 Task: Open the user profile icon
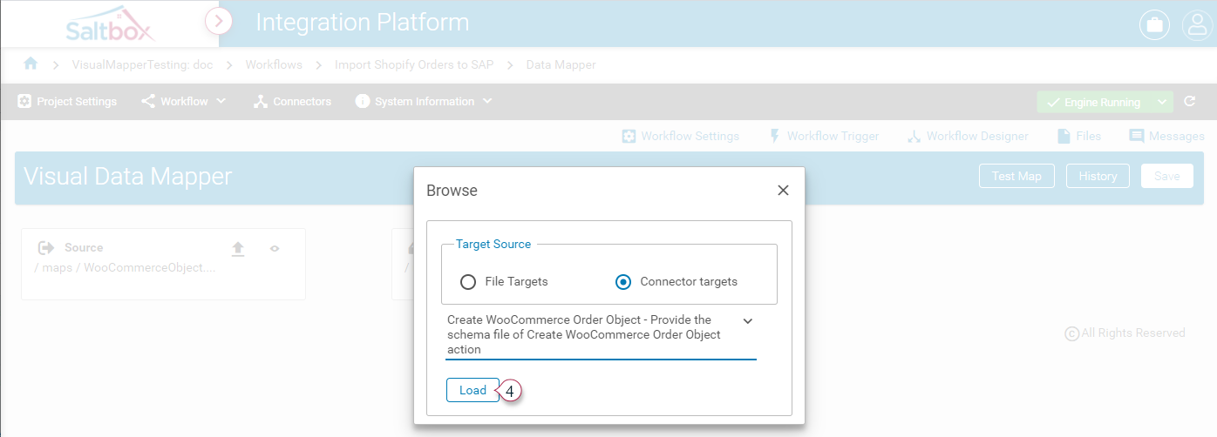(1196, 24)
